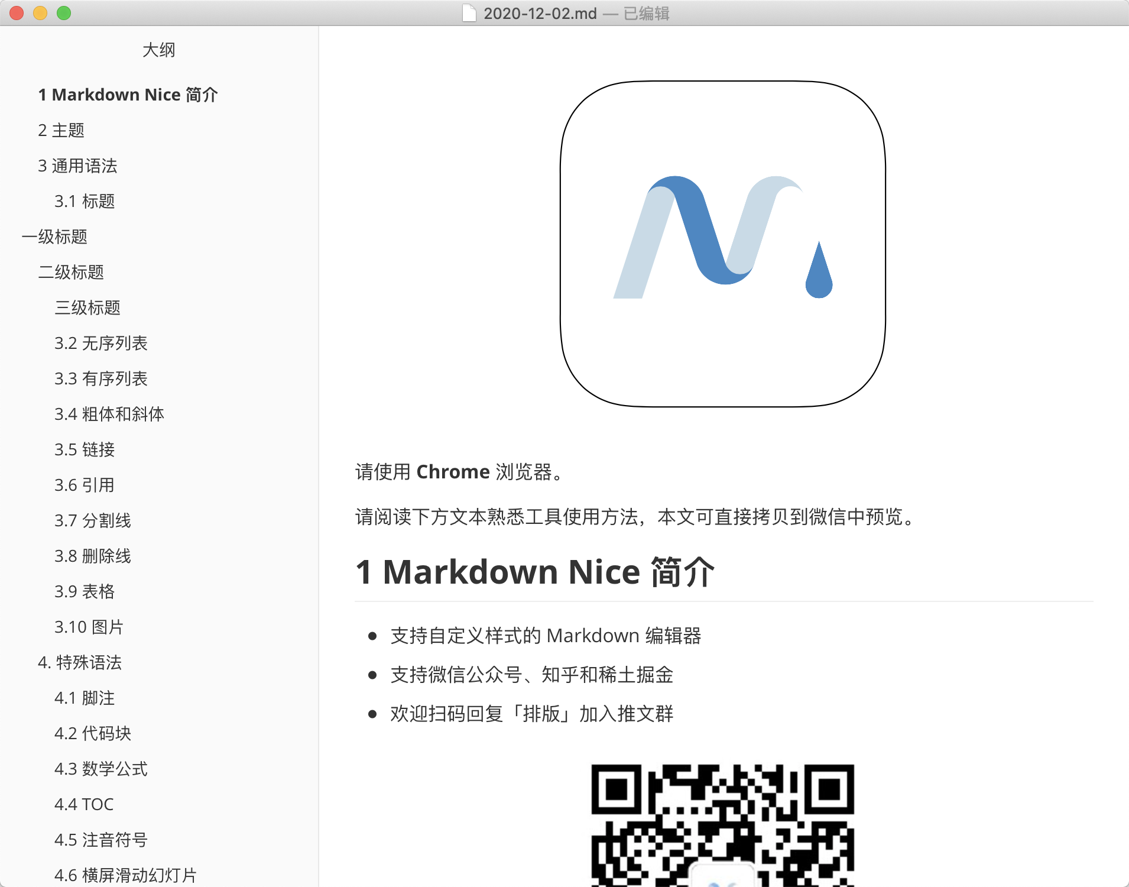Open 4.6 横屏滑动幻灯片 outline entry
This screenshot has height=887, width=1129.
[x=125, y=875]
